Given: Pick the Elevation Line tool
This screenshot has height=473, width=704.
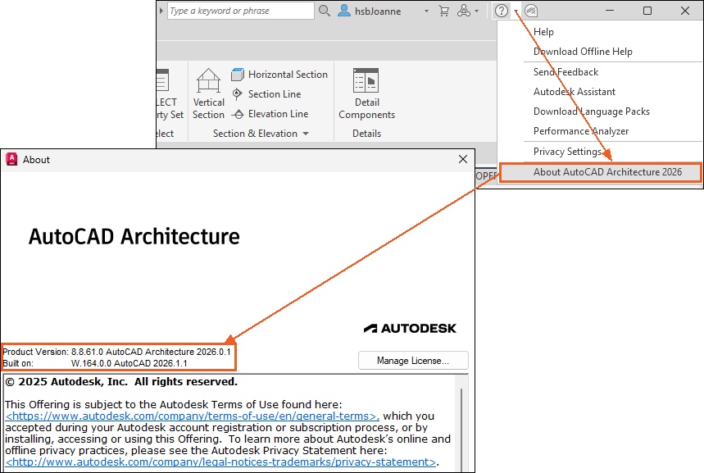Looking at the screenshot, I should coord(270,114).
